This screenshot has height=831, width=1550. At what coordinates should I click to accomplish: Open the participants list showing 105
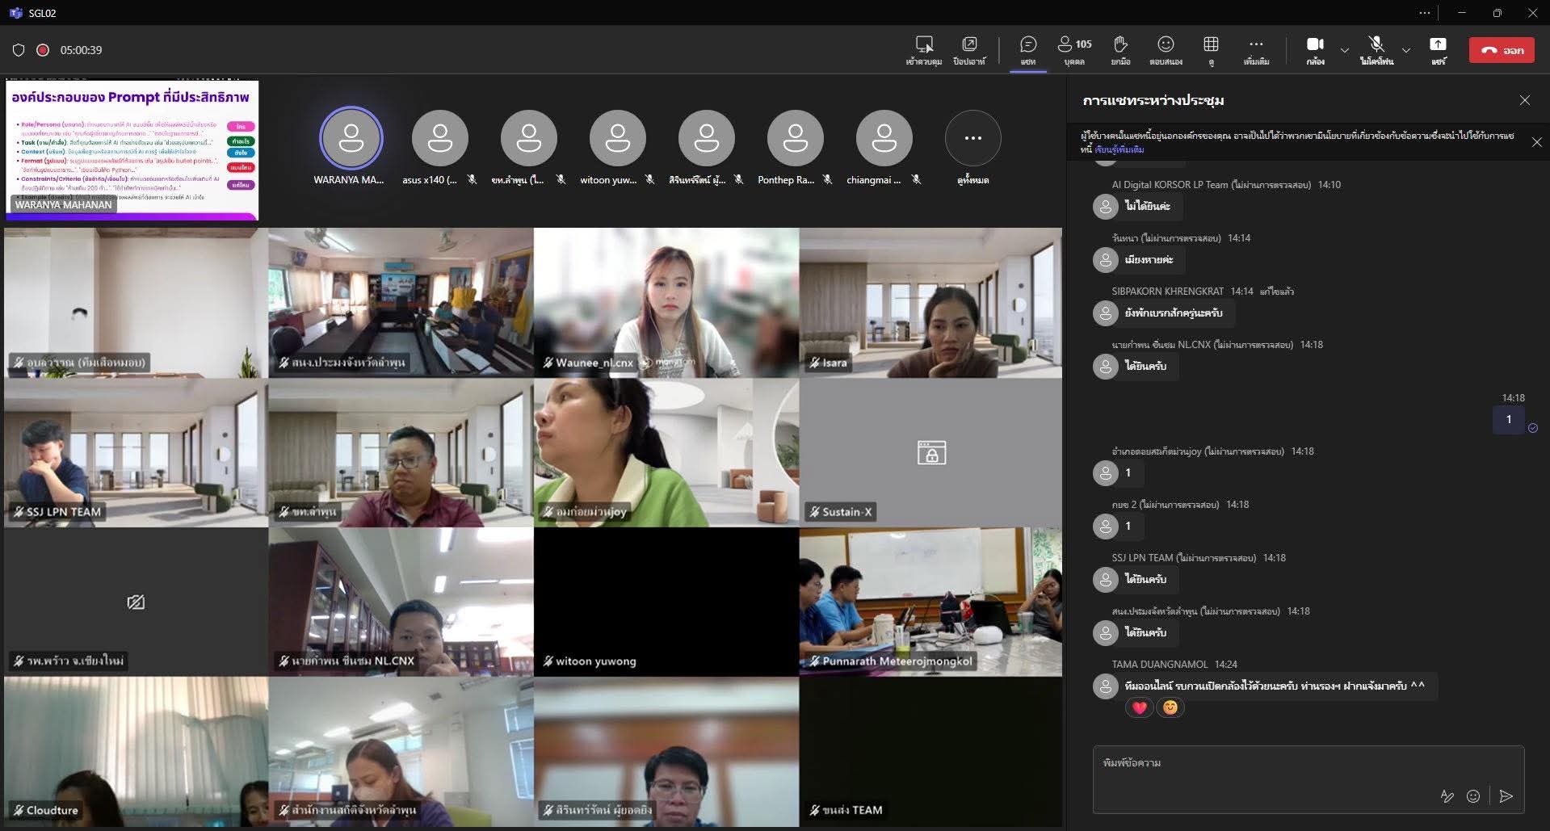tap(1074, 49)
